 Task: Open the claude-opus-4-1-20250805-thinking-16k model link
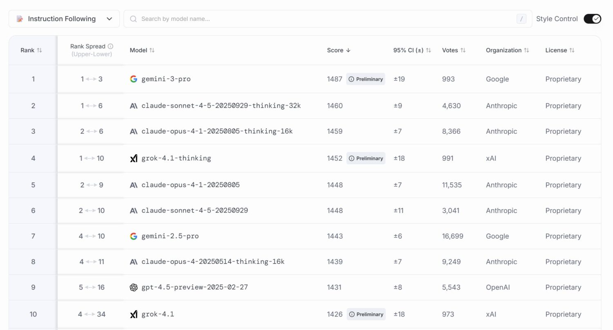(217, 131)
